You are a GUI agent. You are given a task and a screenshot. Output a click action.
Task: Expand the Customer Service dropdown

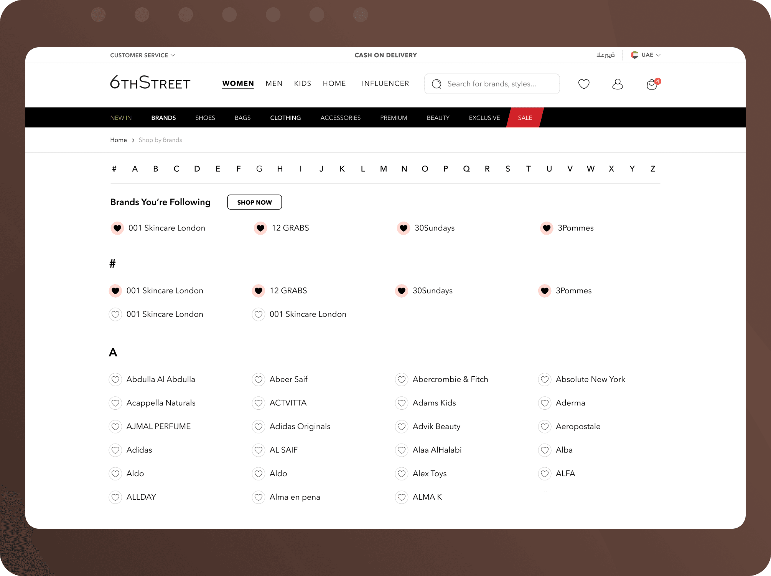coord(142,55)
